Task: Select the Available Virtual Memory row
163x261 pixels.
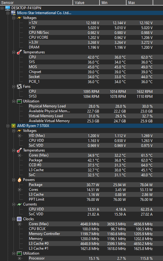Action: [x=96, y=121]
